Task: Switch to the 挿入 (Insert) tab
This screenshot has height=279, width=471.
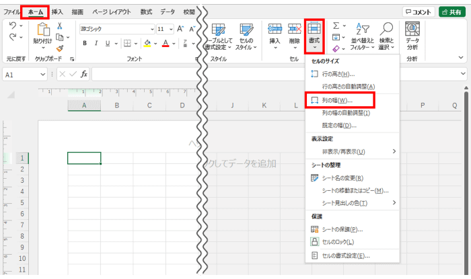Action: click(x=58, y=11)
